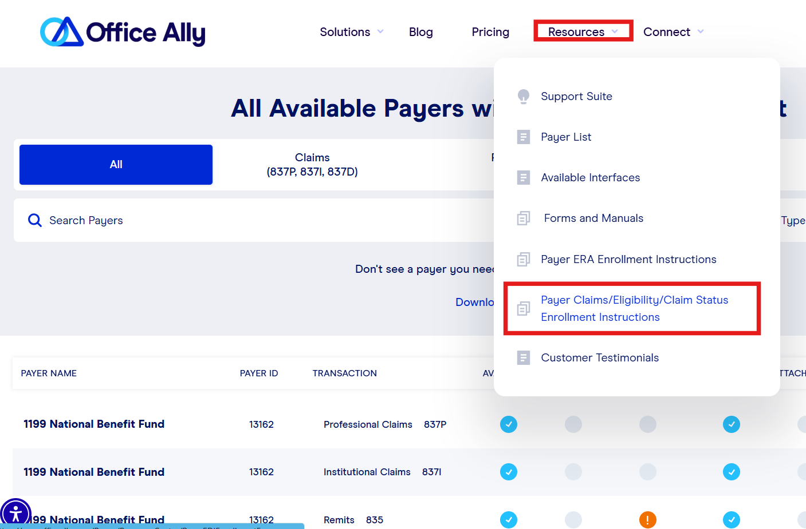806x529 pixels.
Task: Open Payer ERA Enrollment Instructions
Action: pyautogui.click(x=628, y=259)
